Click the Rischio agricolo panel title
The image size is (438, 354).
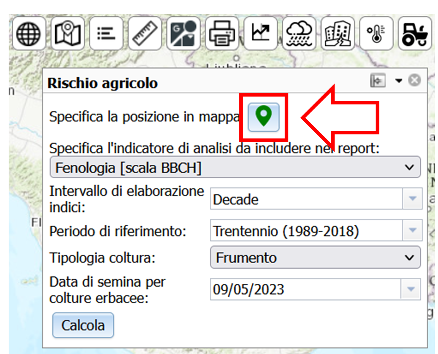pos(103,83)
